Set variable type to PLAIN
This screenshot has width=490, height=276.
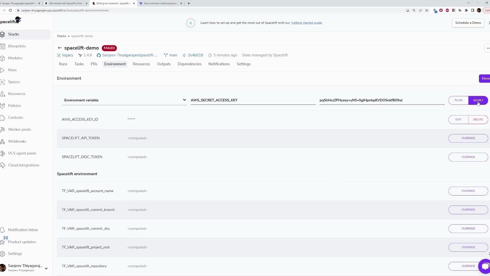click(x=458, y=100)
